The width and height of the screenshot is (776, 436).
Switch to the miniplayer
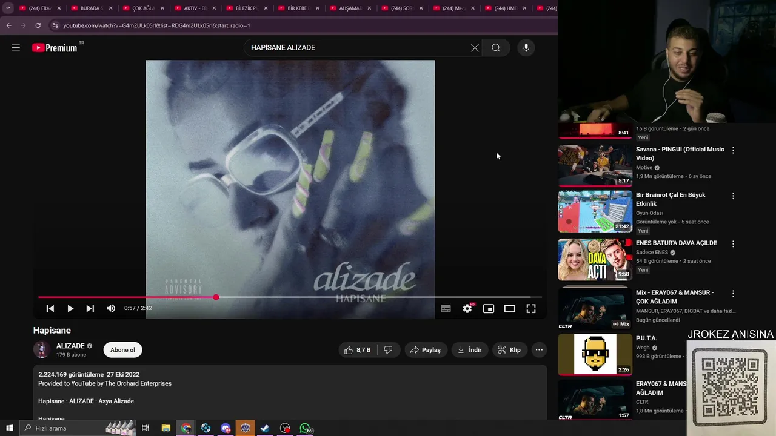click(x=488, y=308)
